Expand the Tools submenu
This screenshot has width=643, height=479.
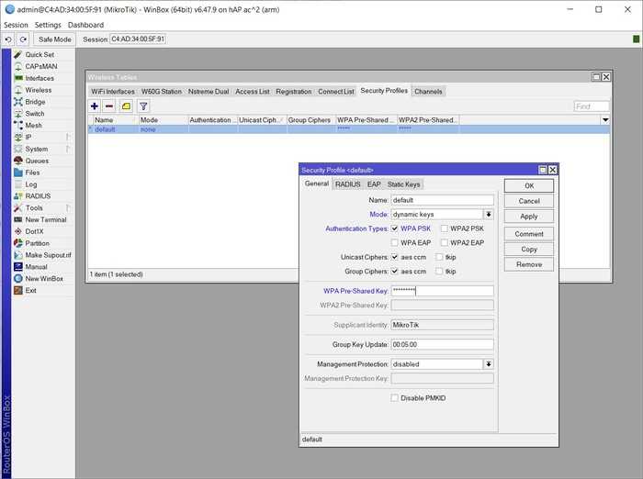68,208
